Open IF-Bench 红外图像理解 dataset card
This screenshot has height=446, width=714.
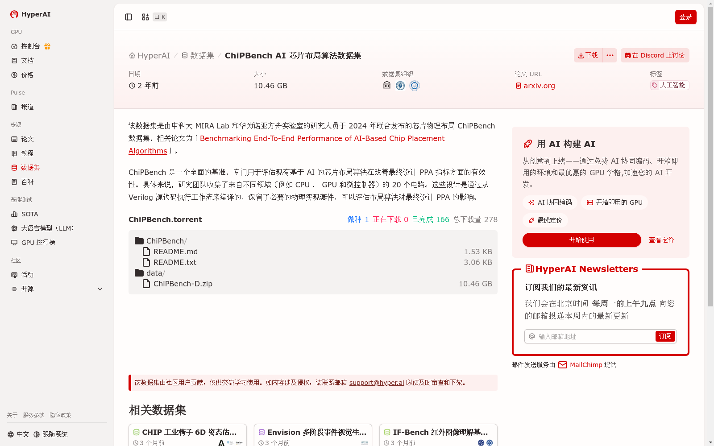pyautogui.click(x=438, y=435)
